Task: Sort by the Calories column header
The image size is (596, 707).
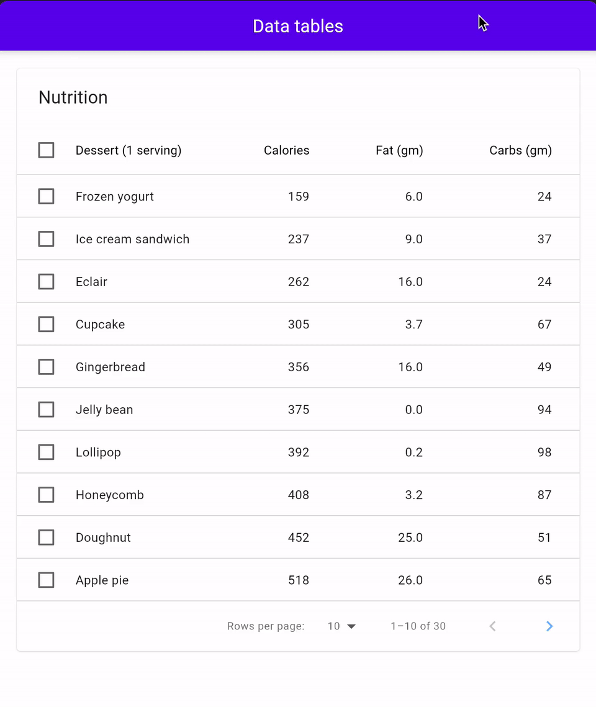Action: [286, 150]
